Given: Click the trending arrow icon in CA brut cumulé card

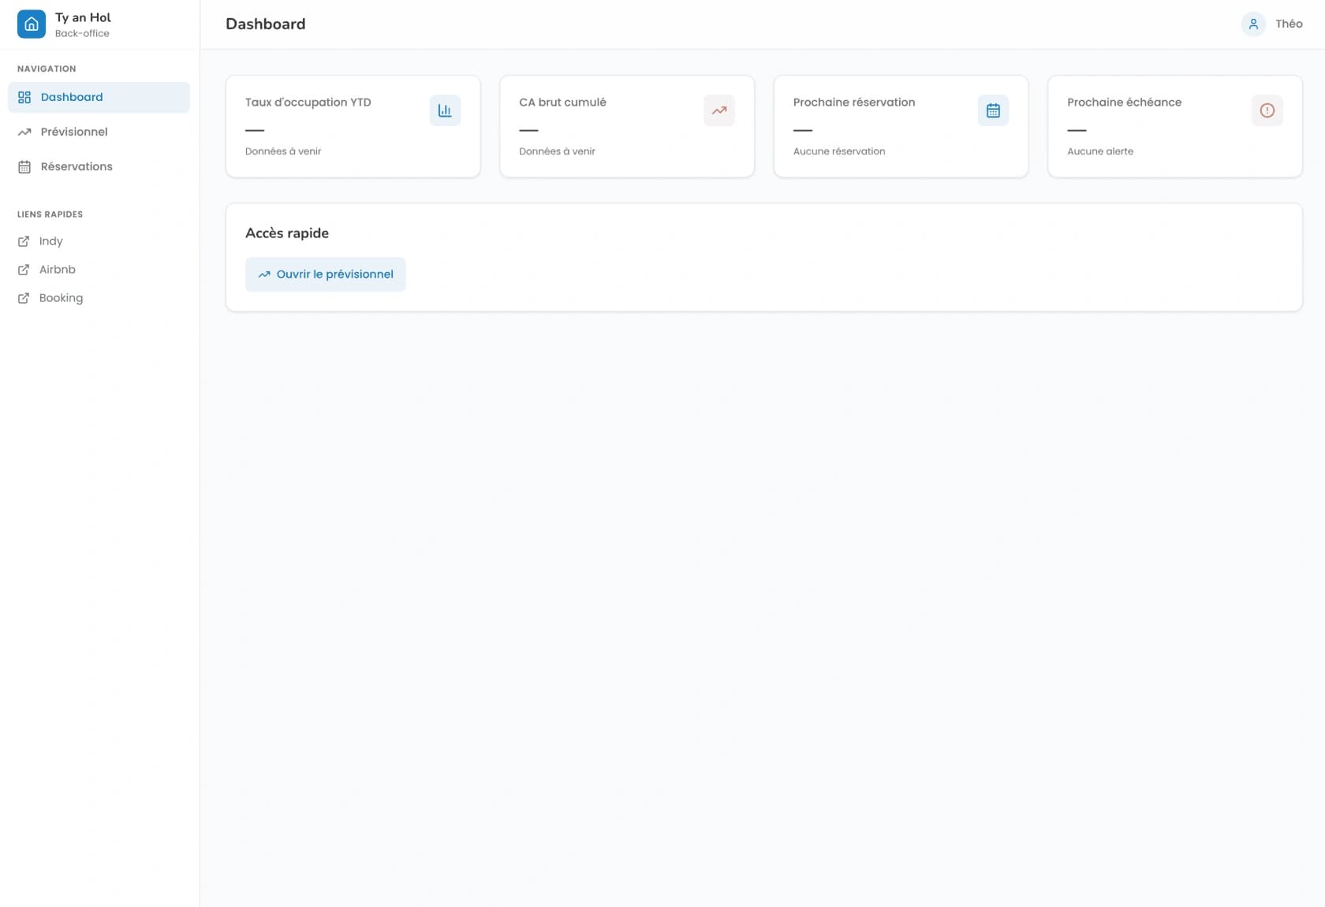Looking at the screenshot, I should click(x=719, y=110).
